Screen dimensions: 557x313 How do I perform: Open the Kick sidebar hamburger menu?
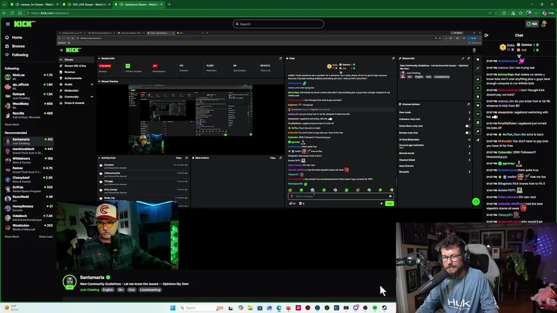(x=7, y=24)
